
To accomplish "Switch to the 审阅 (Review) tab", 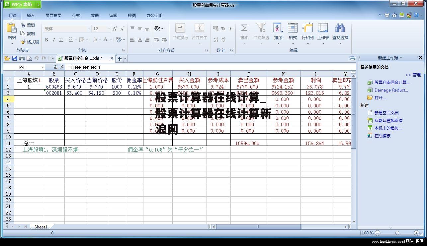I will point(113,15).
